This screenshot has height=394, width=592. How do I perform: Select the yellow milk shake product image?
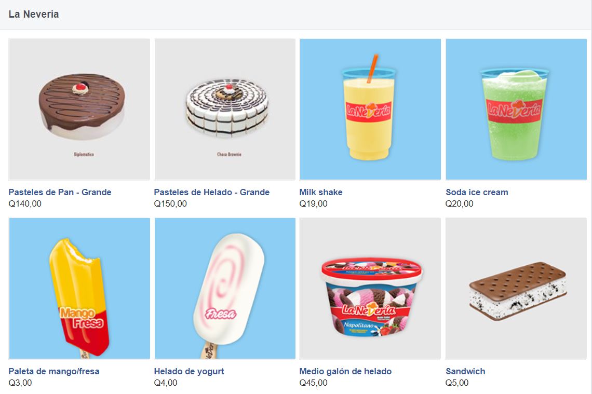pyautogui.click(x=370, y=109)
